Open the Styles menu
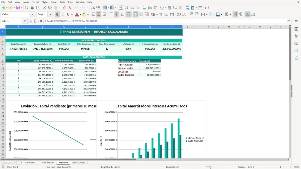The width and height of the screenshot is (301, 169). click(45, 2)
